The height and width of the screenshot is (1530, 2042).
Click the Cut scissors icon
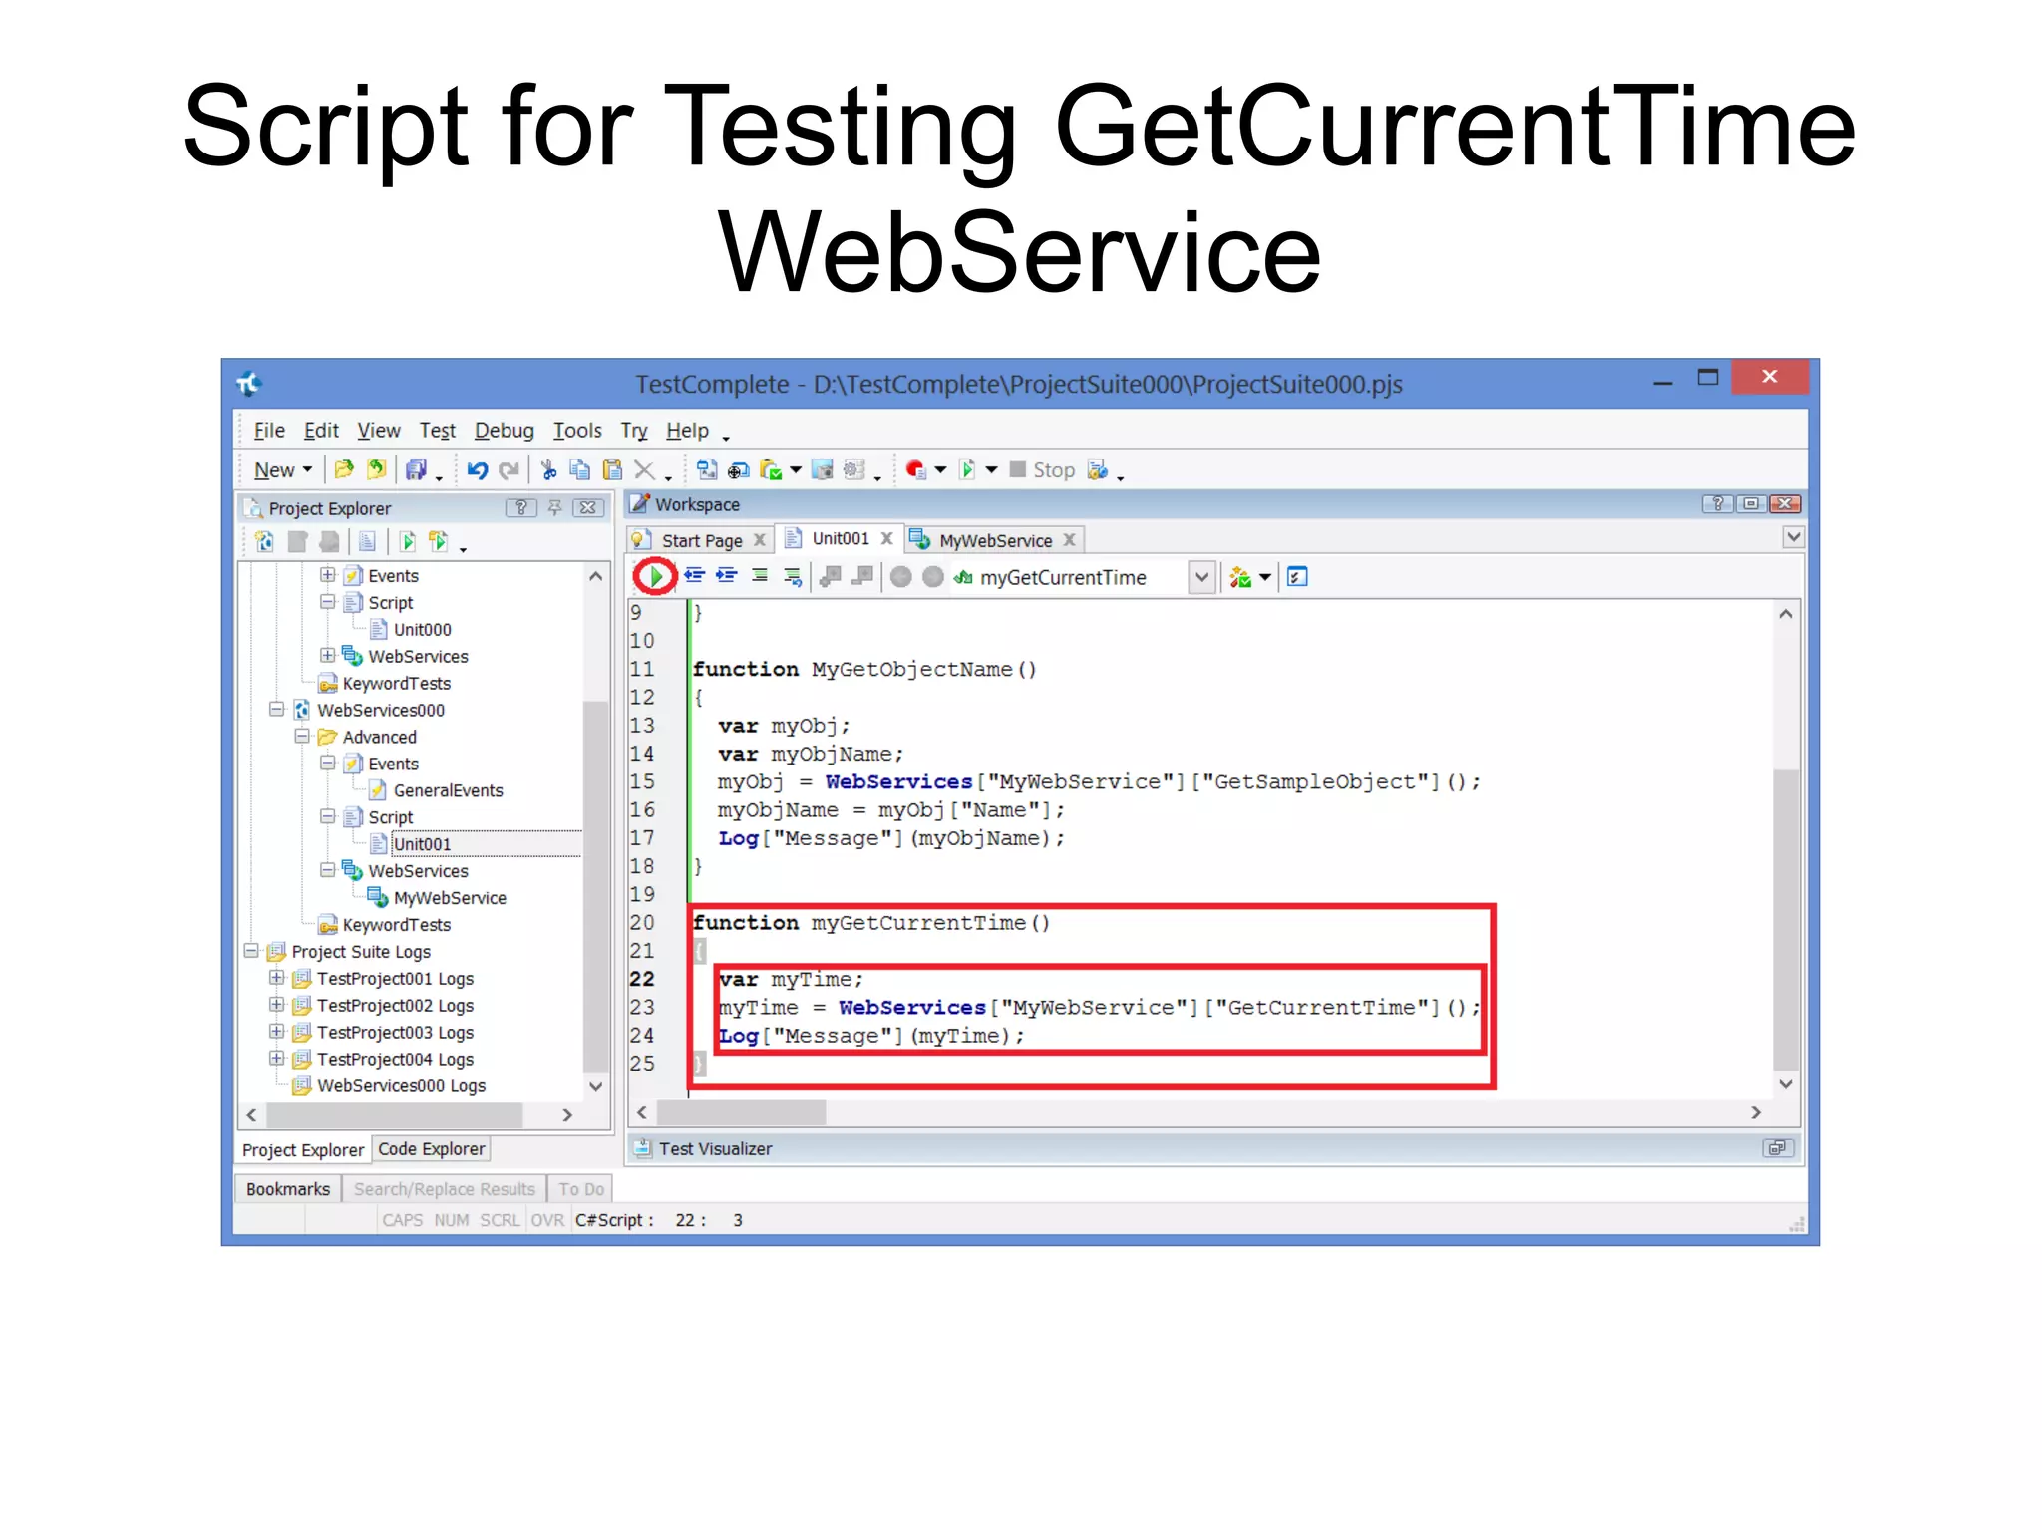point(548,470)
